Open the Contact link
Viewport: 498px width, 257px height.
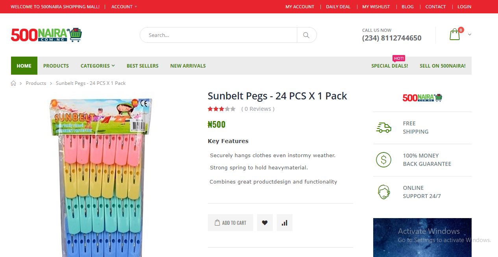point(435,7)
